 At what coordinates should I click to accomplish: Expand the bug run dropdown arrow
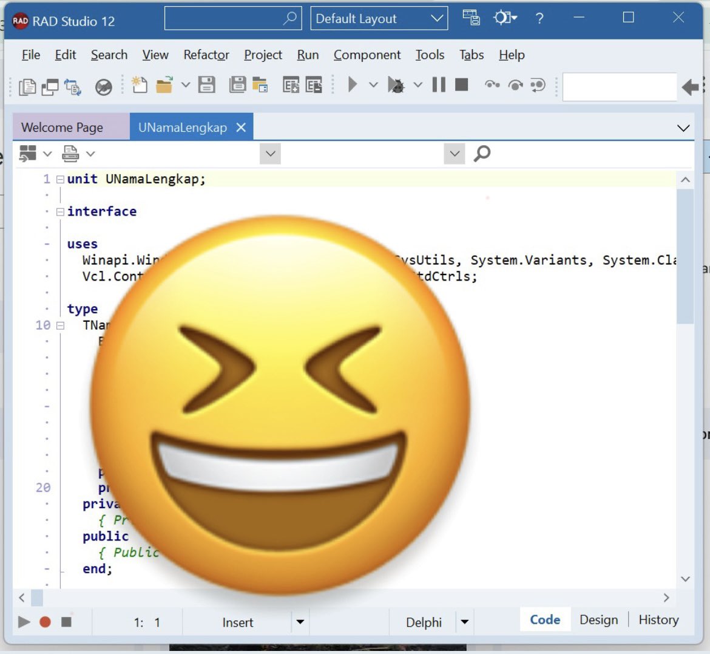[418, 85]
